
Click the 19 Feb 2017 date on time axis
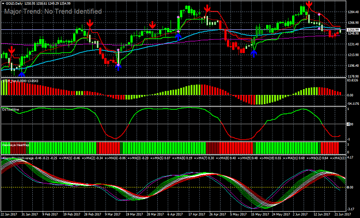point(72,215)
